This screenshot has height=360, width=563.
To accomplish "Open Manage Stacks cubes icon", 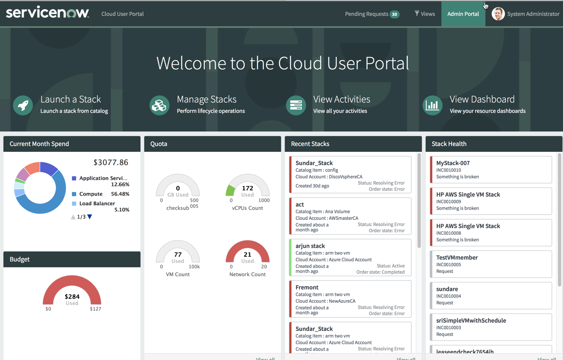I will pos(160,105).
